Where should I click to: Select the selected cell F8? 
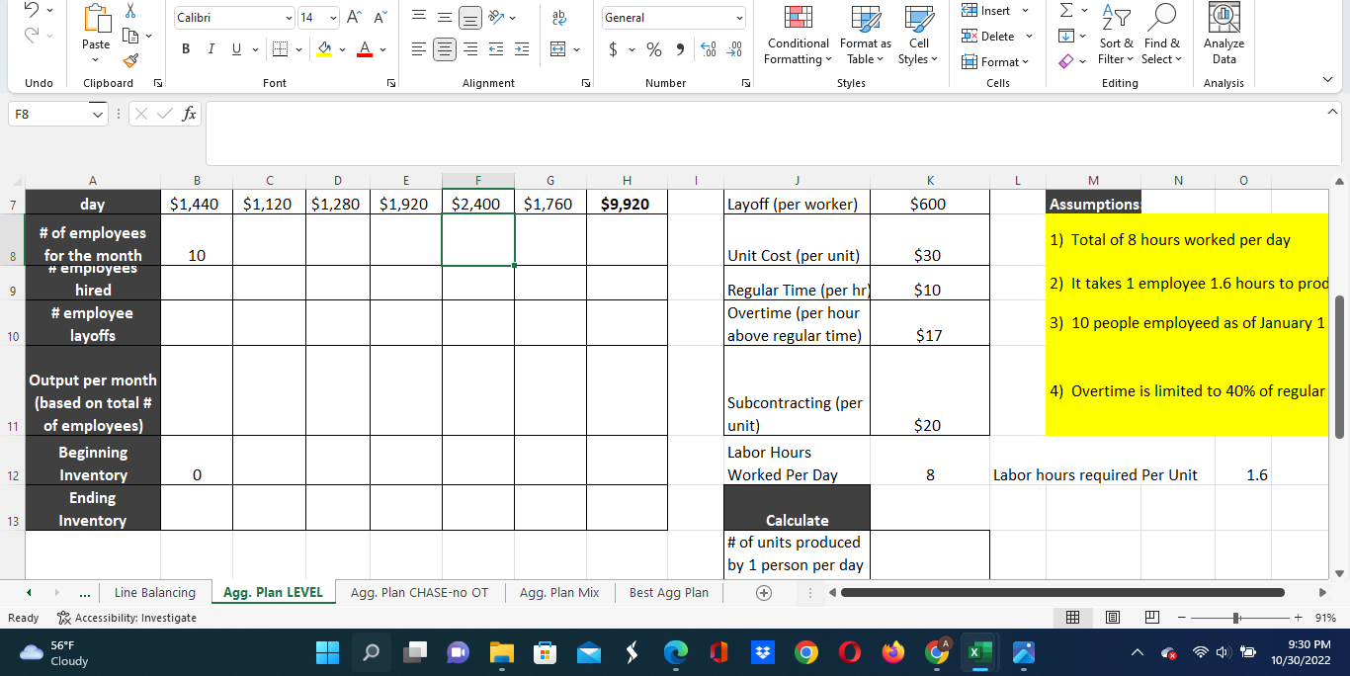pyautogui.click(x=478, y=239)
